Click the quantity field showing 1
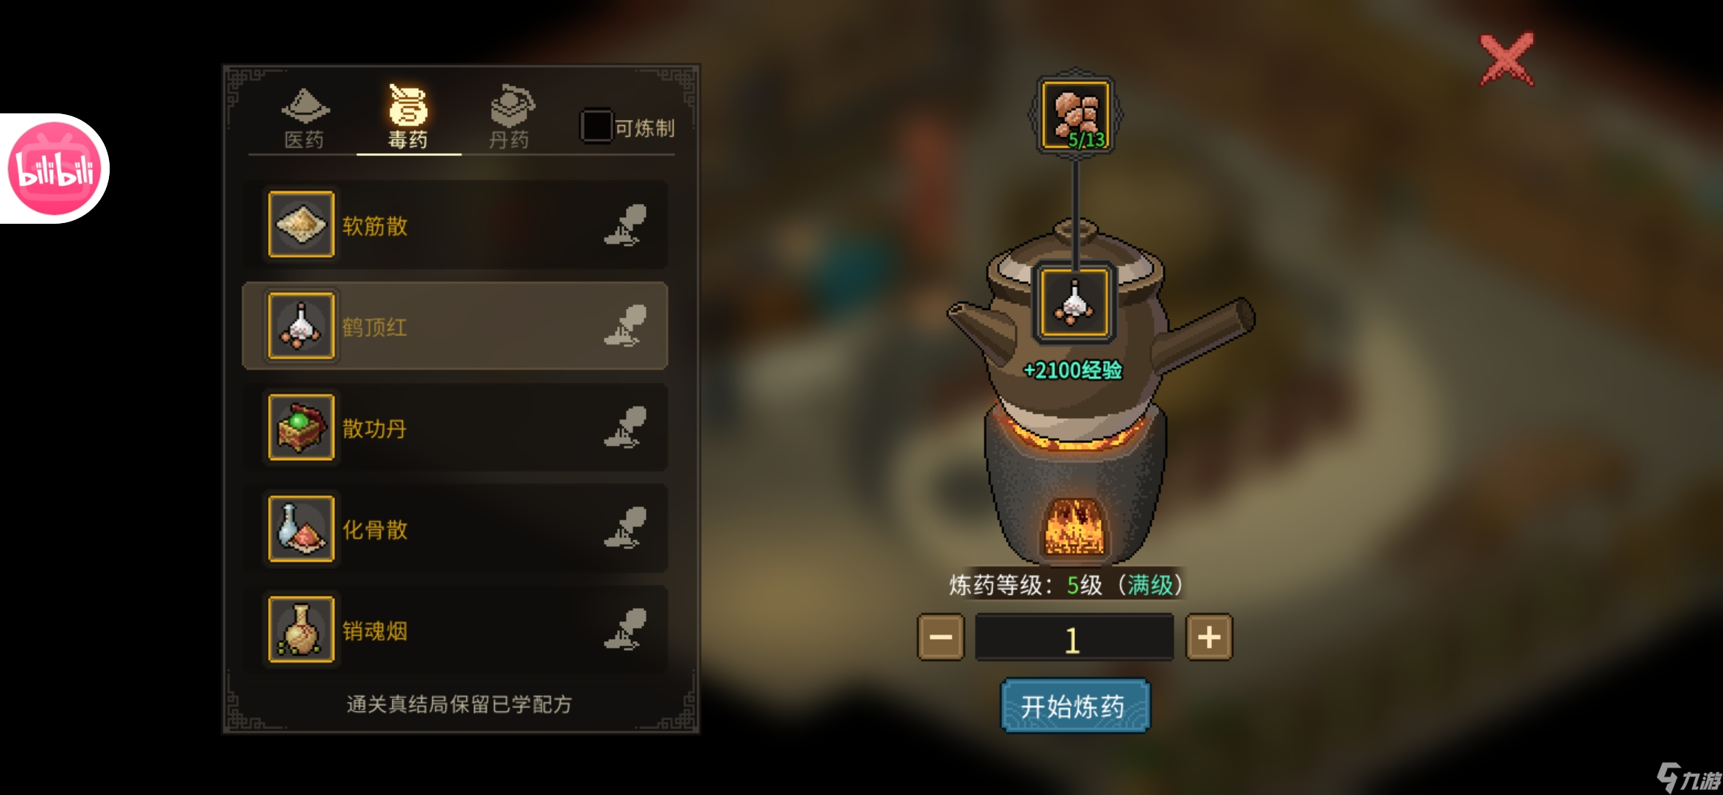 (x=1074, y=637)
